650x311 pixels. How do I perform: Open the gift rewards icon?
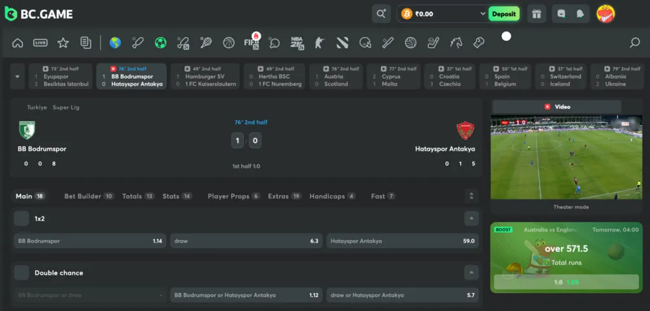point(537,14)
